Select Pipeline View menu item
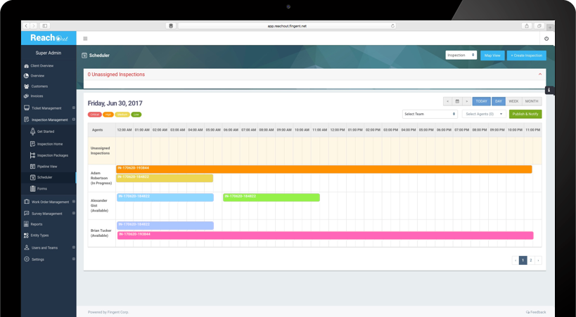The image size is (576, 317). tap(49, 167)
